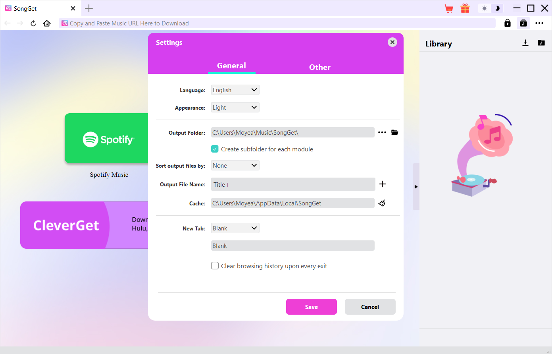Open the output folder in explorer
Screen dimensions: 552x354
(394, 132)
